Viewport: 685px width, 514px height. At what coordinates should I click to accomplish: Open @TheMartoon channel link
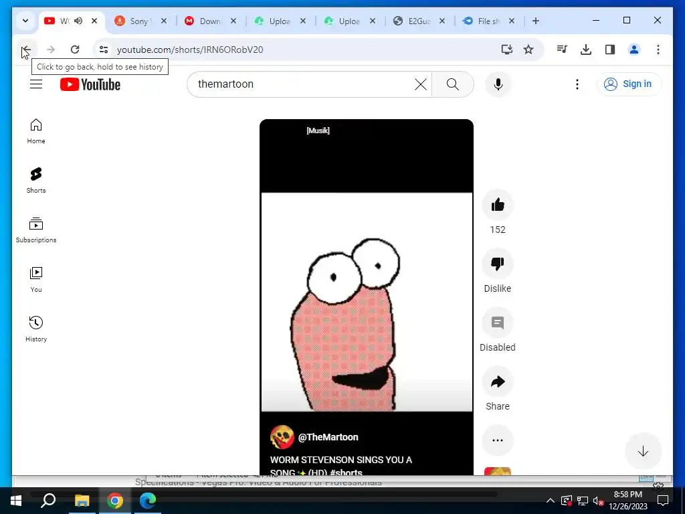pos(328,437)
